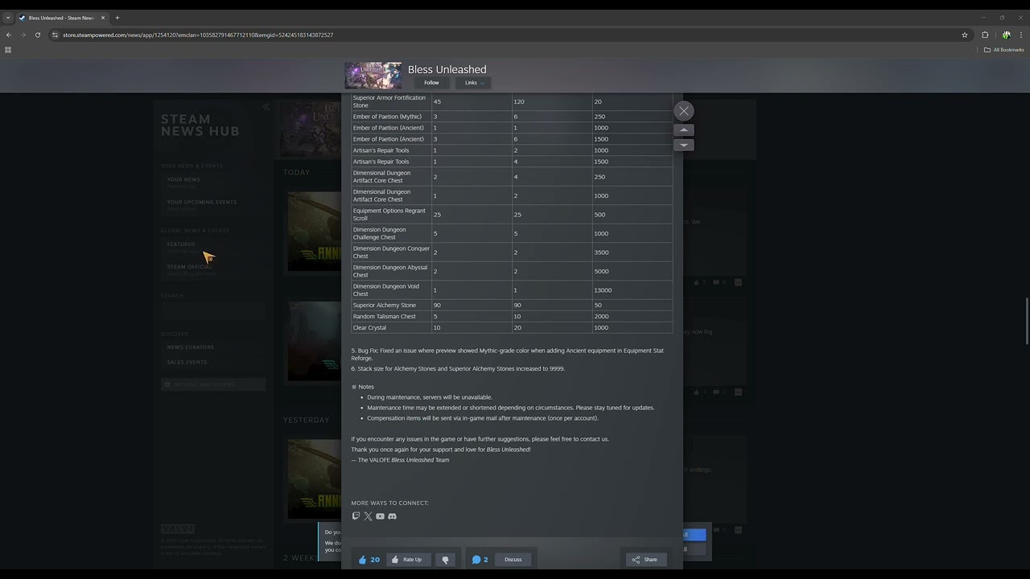Click the 'Dimension Dungeon Void Chest' cell

[391, 290]
